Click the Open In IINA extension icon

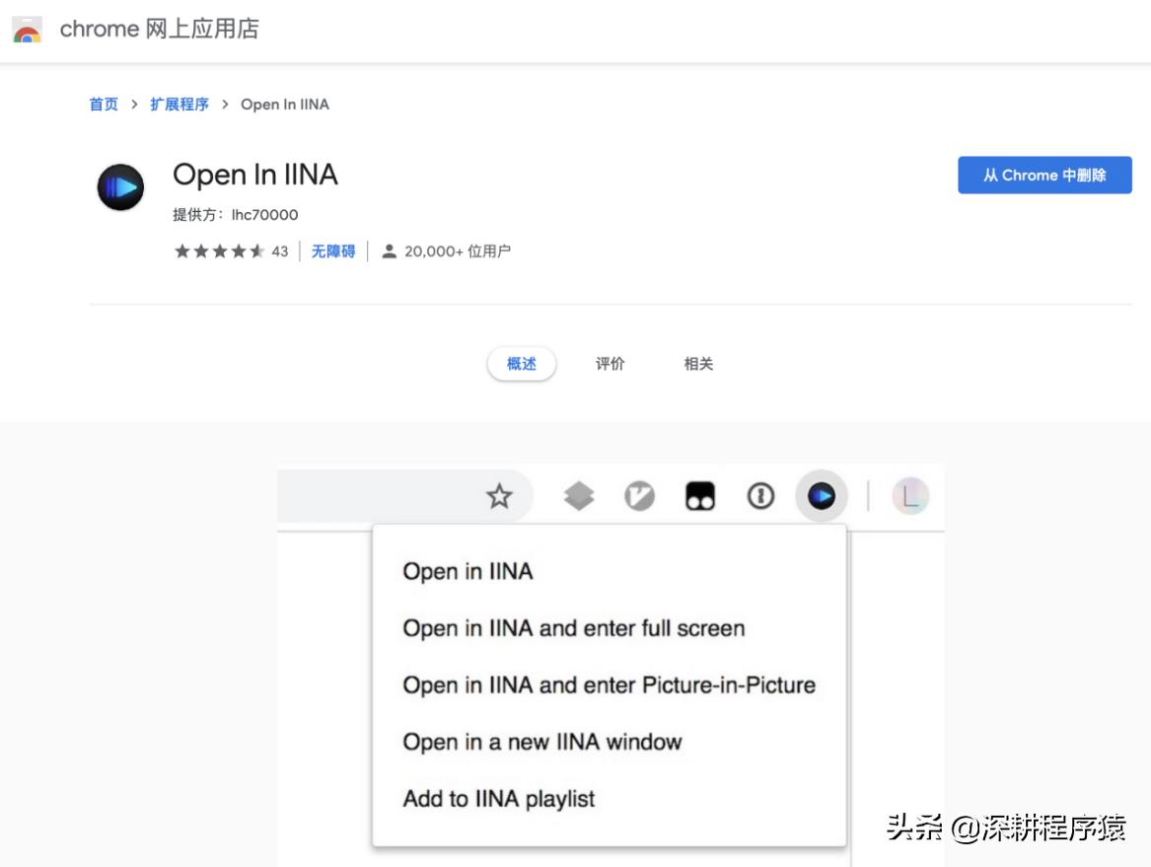click(120, 187)
